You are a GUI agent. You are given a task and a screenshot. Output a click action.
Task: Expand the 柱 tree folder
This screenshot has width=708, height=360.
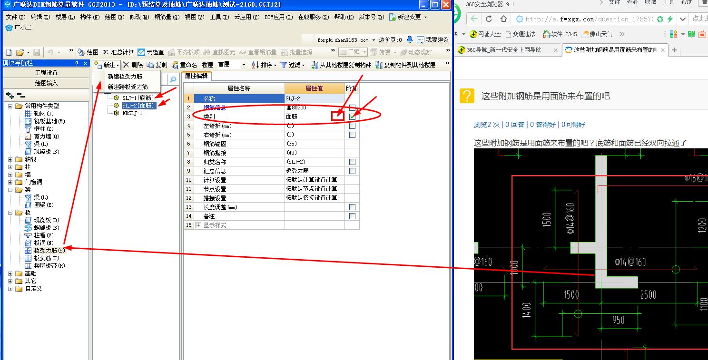(10, 167)
